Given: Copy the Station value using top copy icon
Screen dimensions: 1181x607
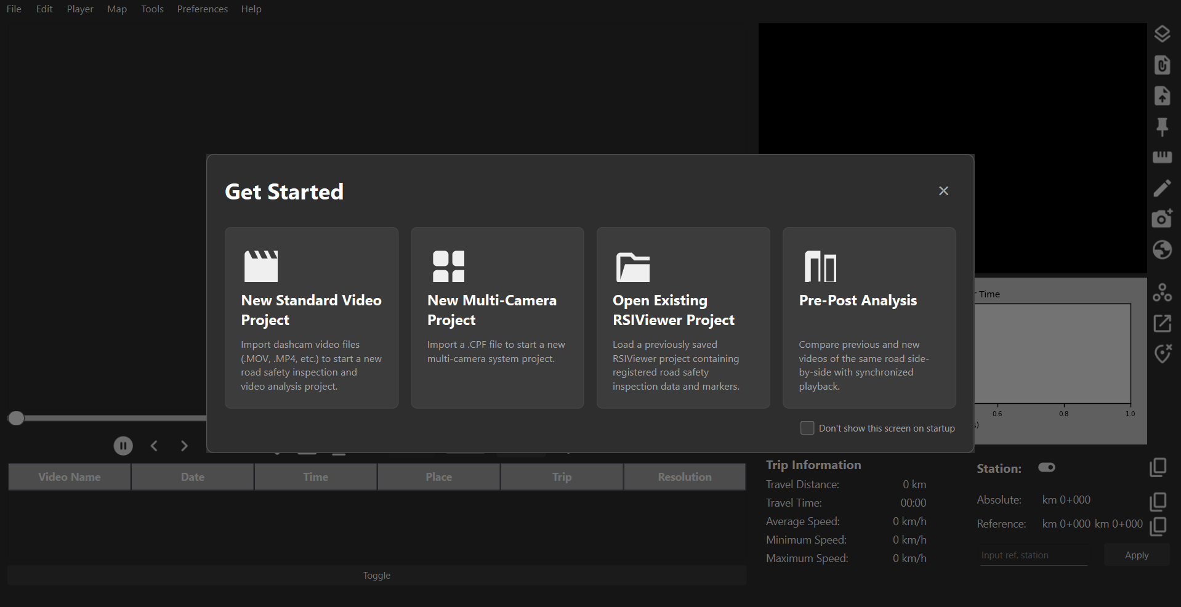Looking at the screenshot, I should click(1158, 467).
